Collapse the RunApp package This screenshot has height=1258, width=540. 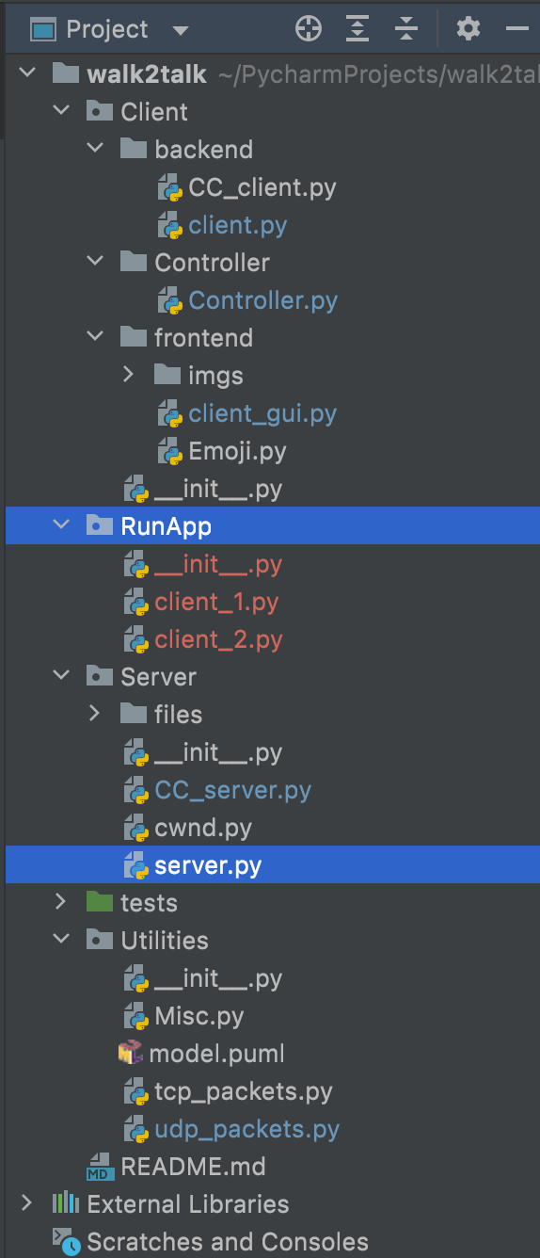pyautogui.click(x=61, y=525)
